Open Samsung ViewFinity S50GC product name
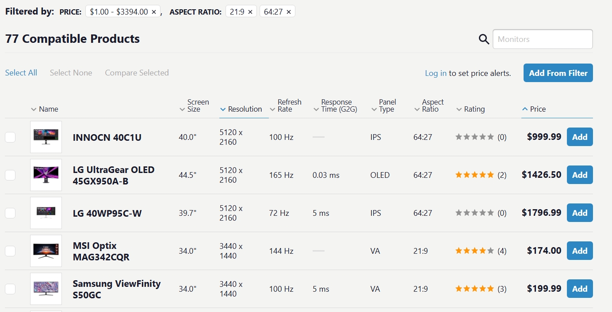Image resolution: width=612 pixels, height=312 pixels. pos(117,289)
